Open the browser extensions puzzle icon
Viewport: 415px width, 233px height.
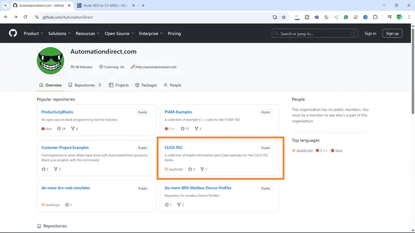click(x=375, y=17)
